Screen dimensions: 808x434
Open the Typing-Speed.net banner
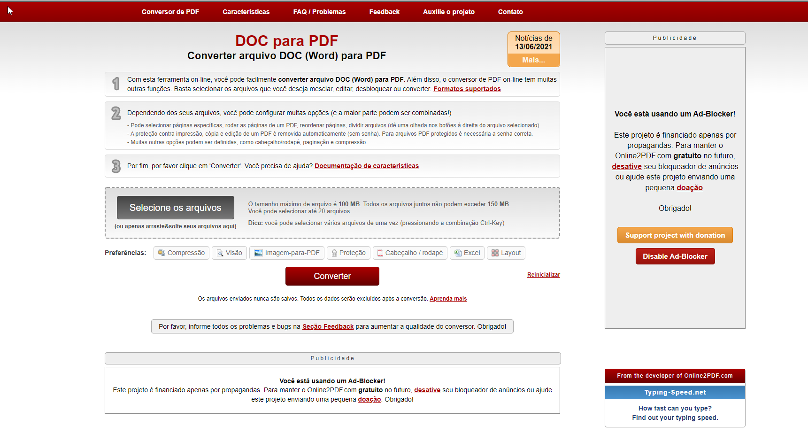(x=675, y=392)
